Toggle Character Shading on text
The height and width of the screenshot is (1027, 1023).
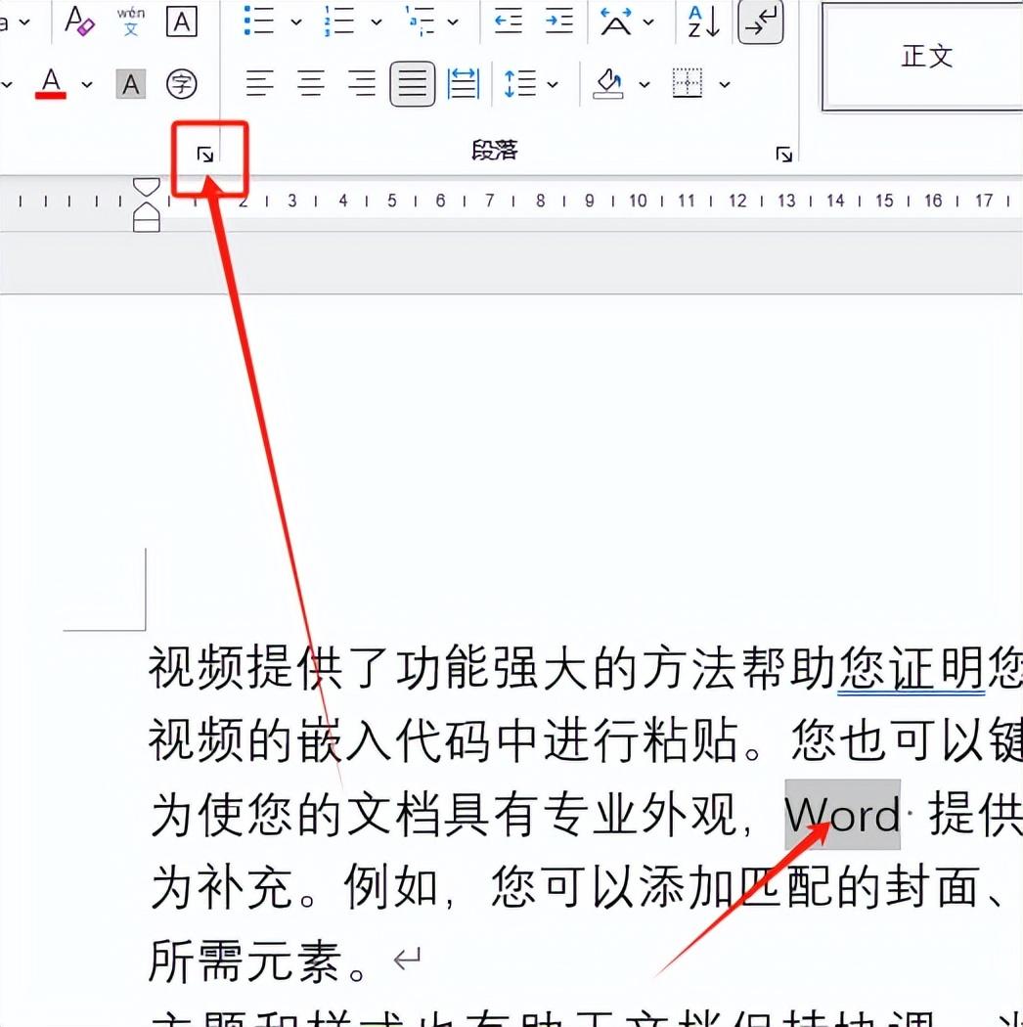[130, 84]
